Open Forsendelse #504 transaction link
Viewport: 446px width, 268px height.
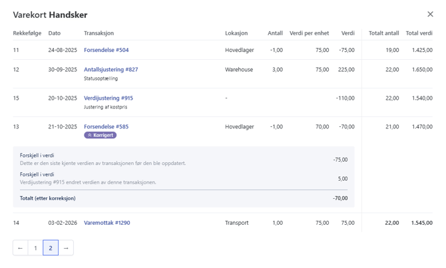pyautogui.click(x=107, y=50)
